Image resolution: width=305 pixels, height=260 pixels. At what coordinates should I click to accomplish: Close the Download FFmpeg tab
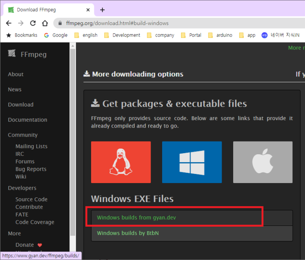click(88, 10)
